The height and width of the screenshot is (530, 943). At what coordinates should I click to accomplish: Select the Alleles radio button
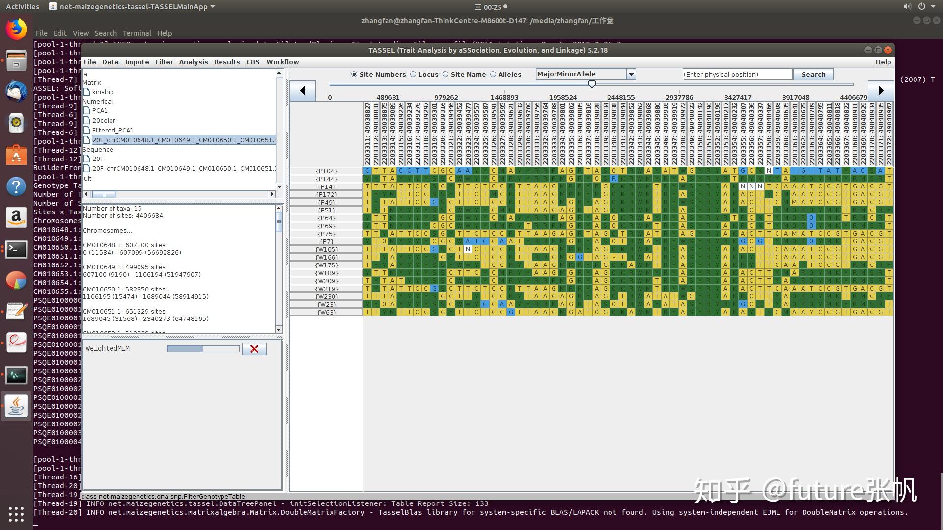tap(493, 75)
